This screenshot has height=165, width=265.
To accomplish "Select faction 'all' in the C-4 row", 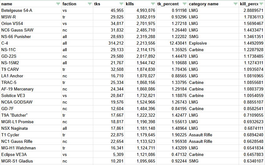I will 77,43.
